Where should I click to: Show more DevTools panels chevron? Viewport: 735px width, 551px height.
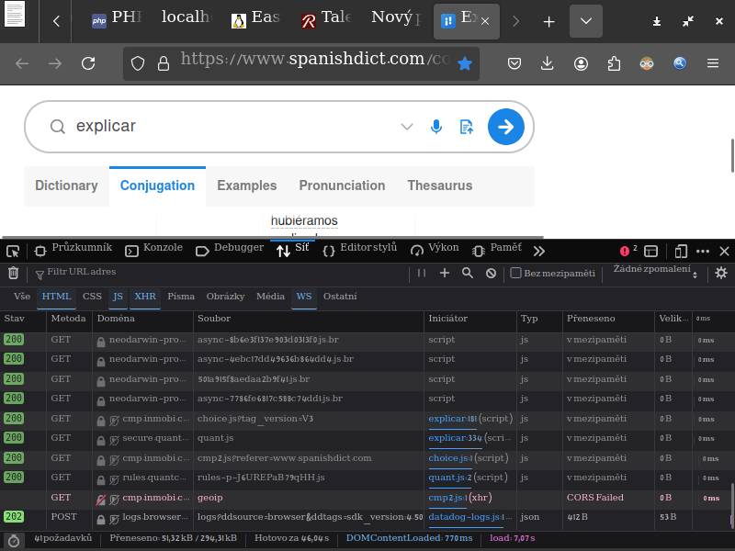(x=539, y=252)
